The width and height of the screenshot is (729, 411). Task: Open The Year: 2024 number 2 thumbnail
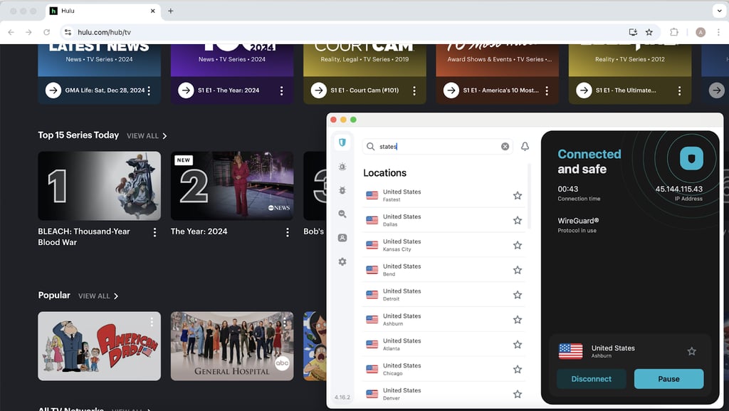[x=232, y=185]
